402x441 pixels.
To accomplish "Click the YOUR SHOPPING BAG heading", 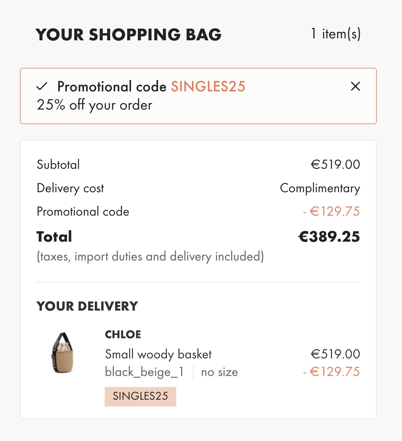I will pos(128,34).
